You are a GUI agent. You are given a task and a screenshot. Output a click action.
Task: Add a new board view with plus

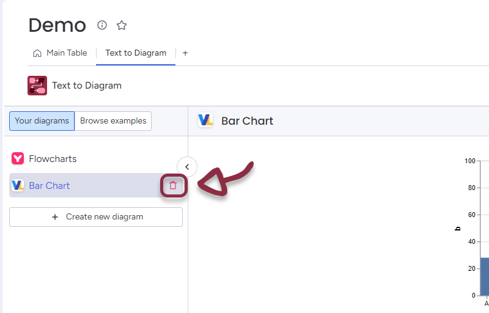[x=185, y=53]
